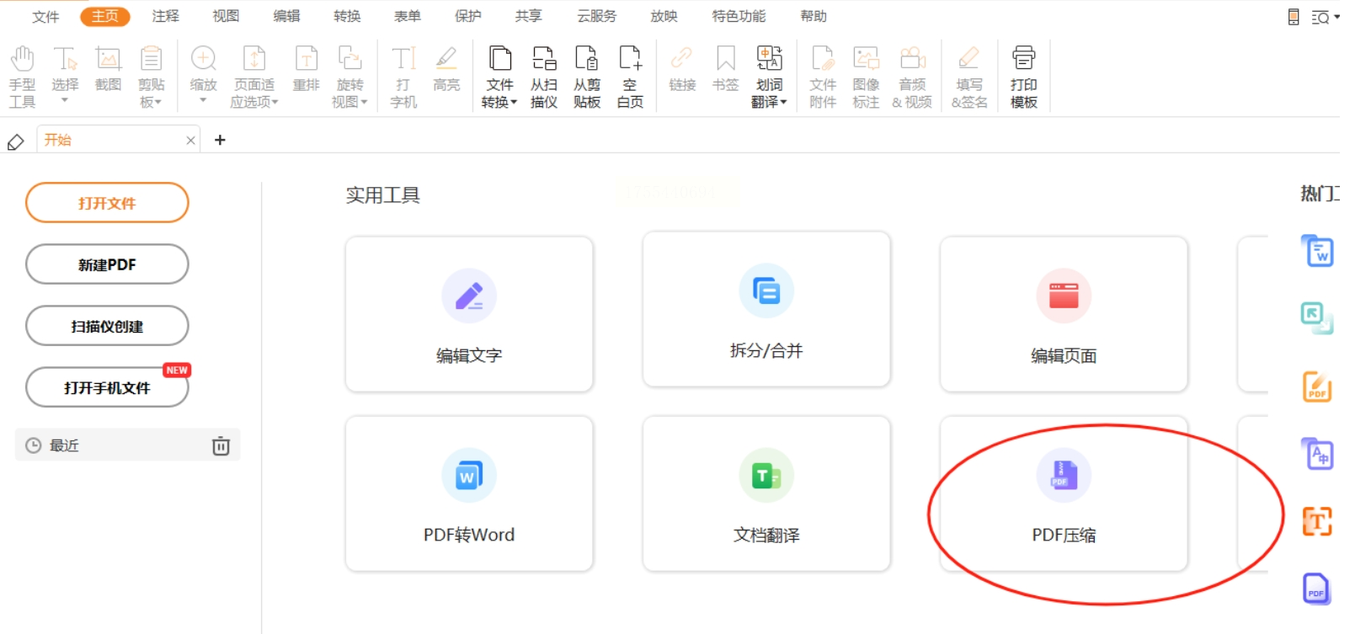The width and height of the screenshot is (1355, 634).
Task: Switch to the 注释 ribbon tab
Action: (166, 16)
